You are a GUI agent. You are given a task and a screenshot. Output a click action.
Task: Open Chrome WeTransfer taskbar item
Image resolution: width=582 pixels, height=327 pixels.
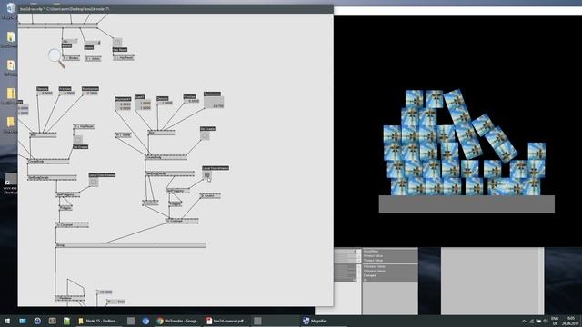178,321
